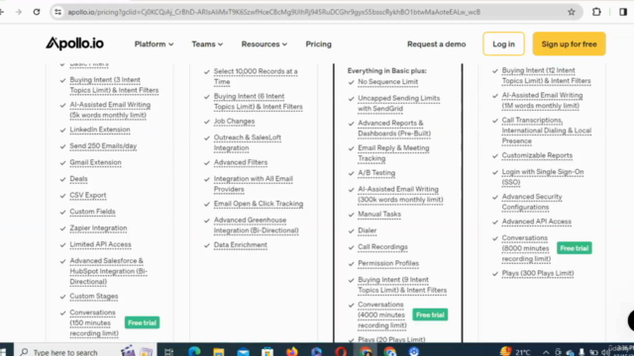Click the CSV Export feature
Viewport: 634px width, 356px height.
(88, 195)
